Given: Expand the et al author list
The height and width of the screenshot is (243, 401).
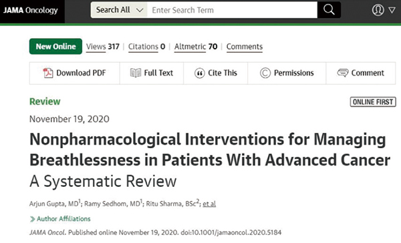Looking at the screenshot, I should 209,204.
